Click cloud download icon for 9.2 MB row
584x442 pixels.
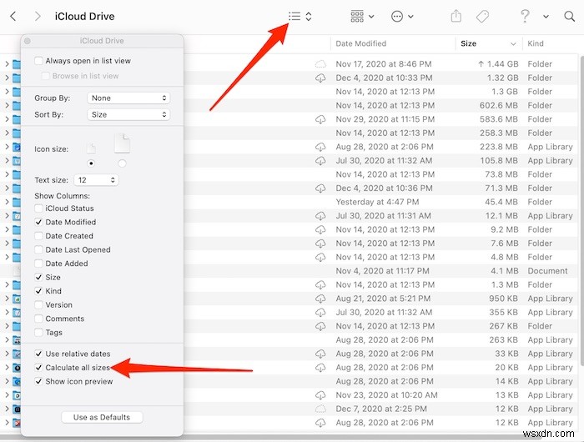320,229
